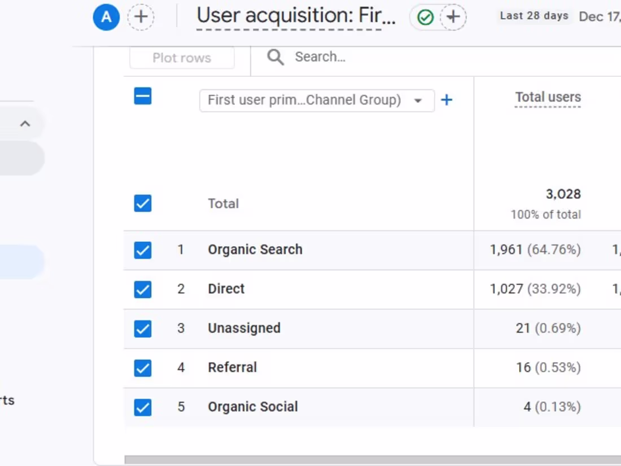The height and width of the screenshot is (466, 621).
Task: Uncheck the Referral row checkbox
Action: click(143, 368)
